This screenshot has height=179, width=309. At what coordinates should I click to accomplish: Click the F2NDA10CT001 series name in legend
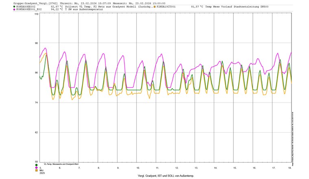[166, 7]
